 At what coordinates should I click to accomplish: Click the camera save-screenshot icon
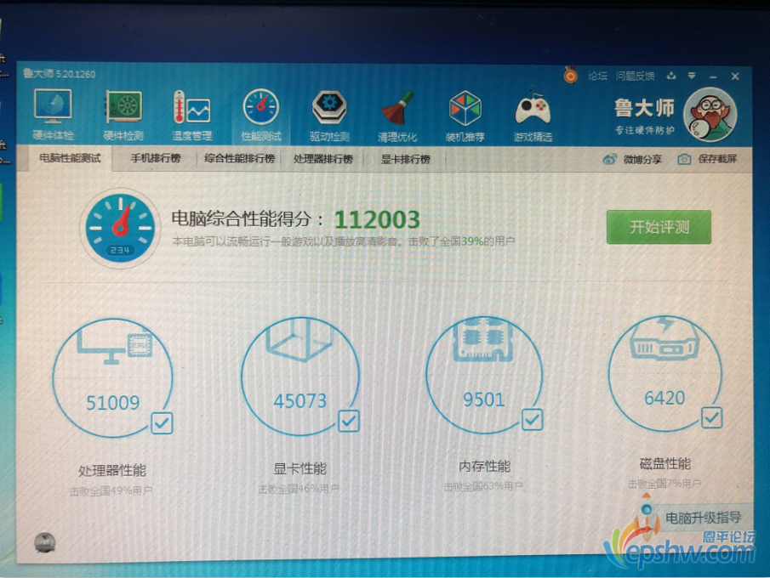point(684,159)
